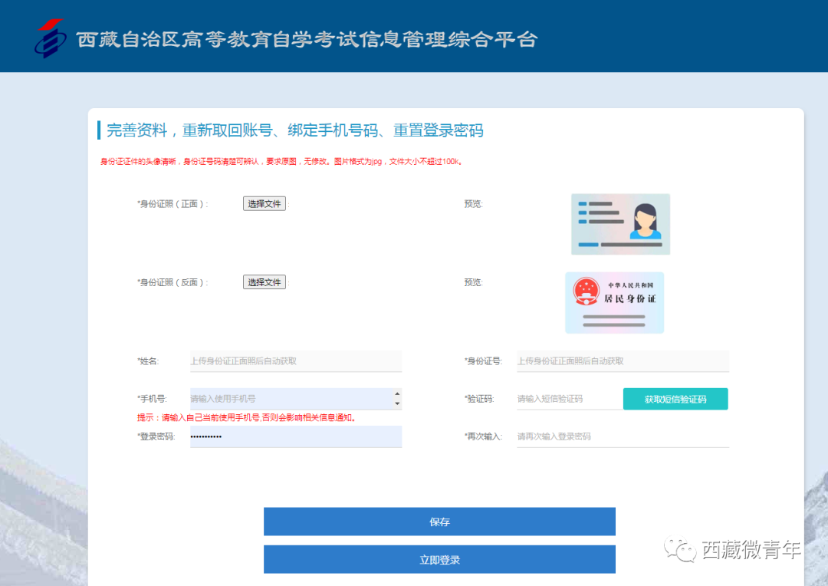
Task: Click the 再次输入 confirm password field
Action: pyautogui.click(x=622, y=436)
